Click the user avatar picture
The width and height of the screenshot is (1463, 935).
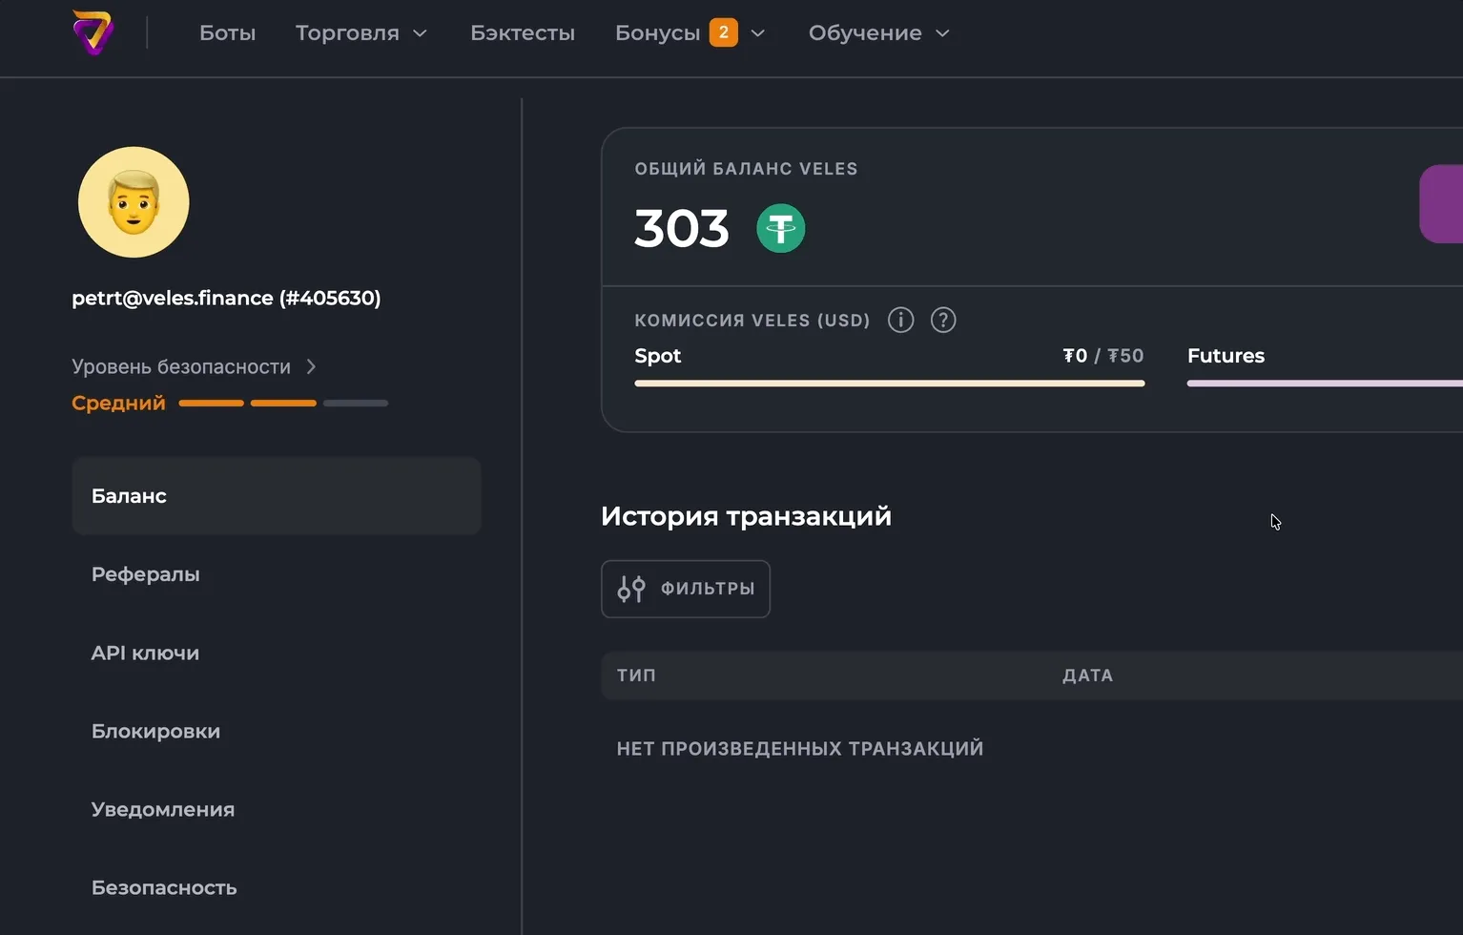134,202
